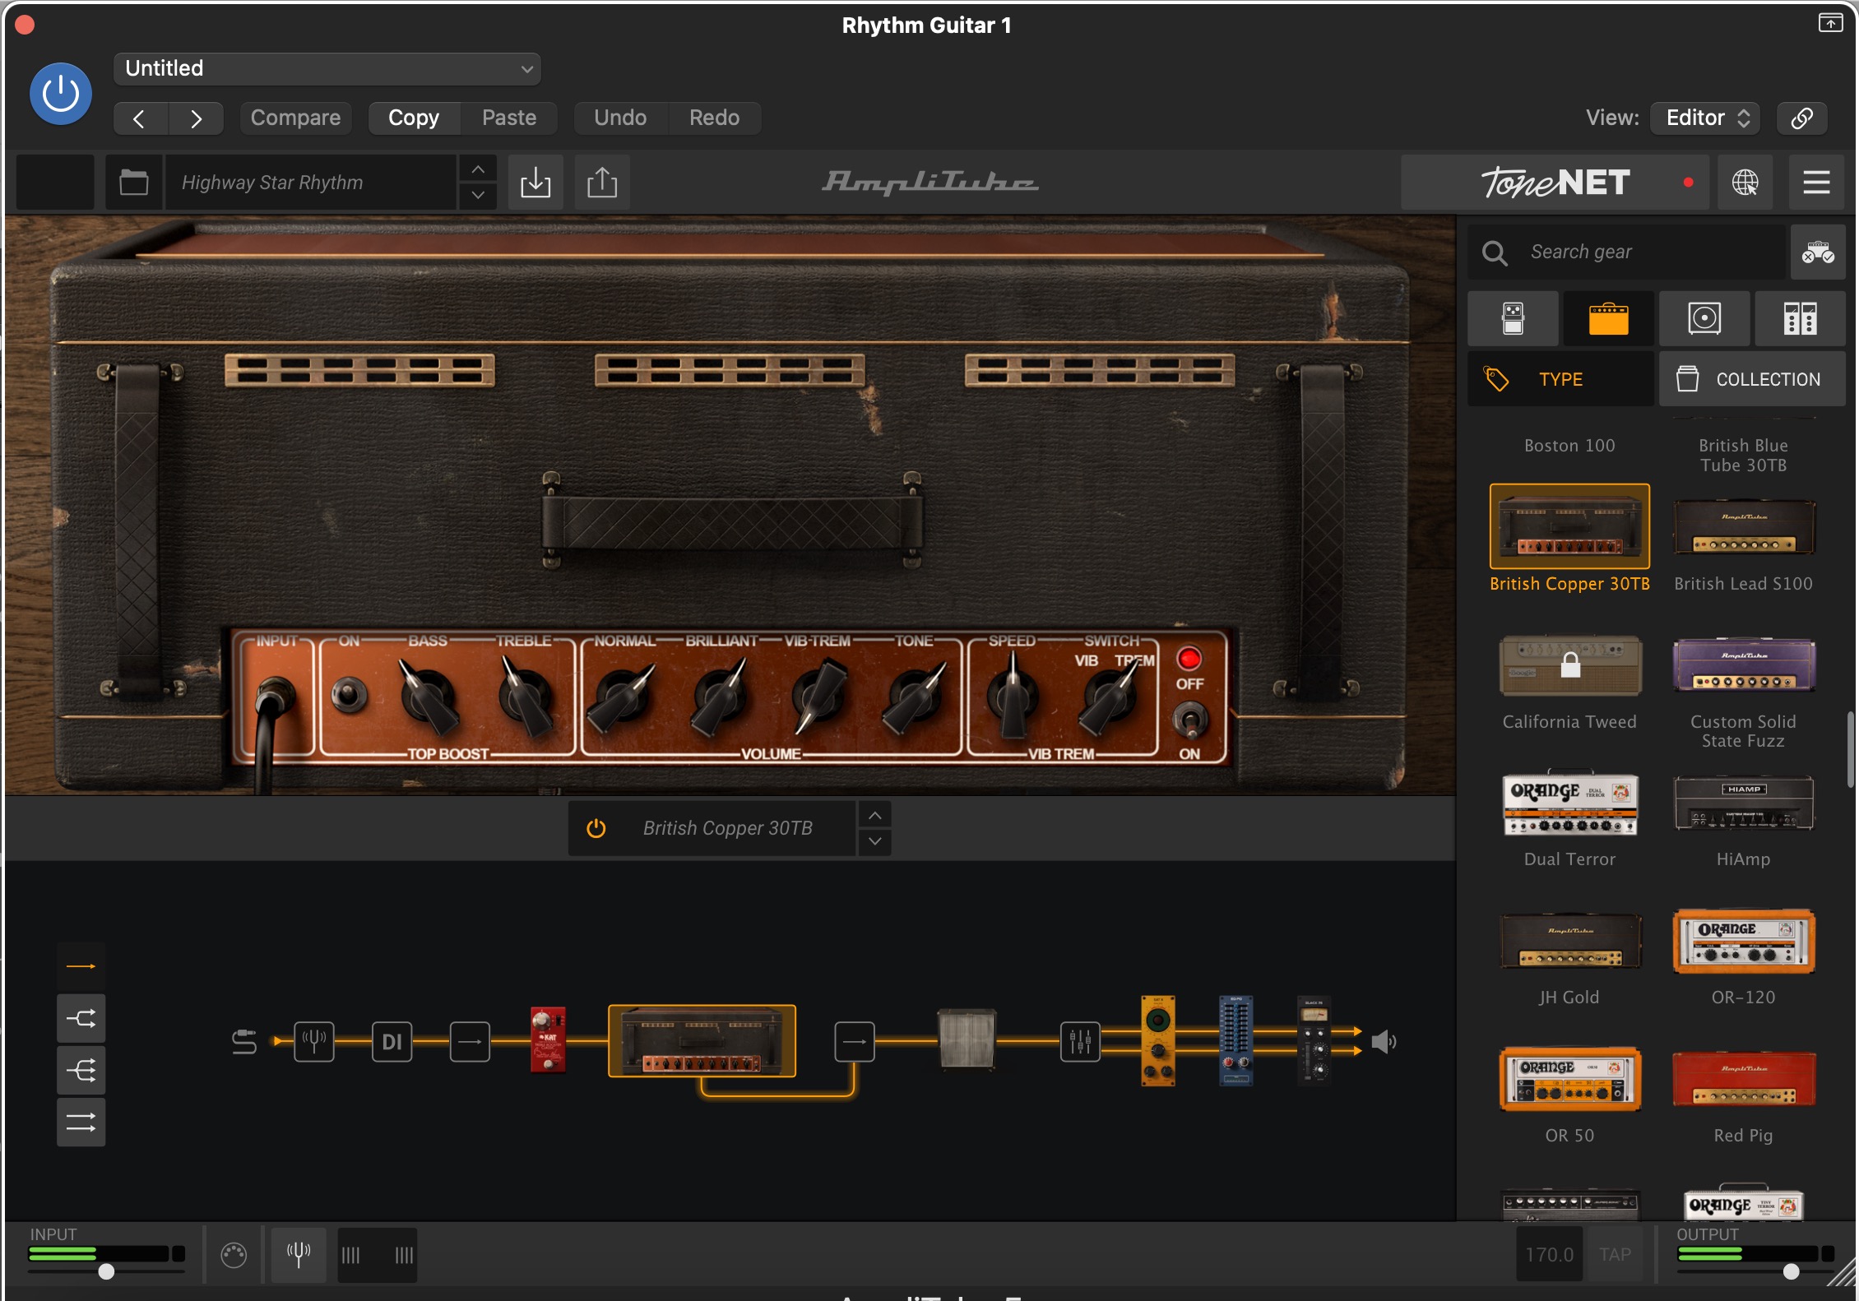This screenshot has width=1859, height=1301.
Task: Click the output speaker icon
Action: coord(1384,1041)
